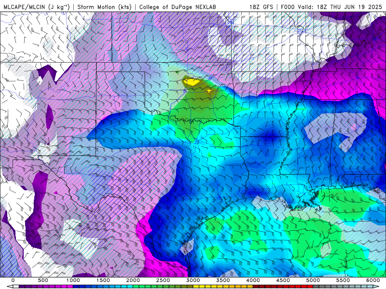The width and height of the screenshot is (386, 289).
Task: Select the white swatch under the 0 label
Action: point(16,287)
